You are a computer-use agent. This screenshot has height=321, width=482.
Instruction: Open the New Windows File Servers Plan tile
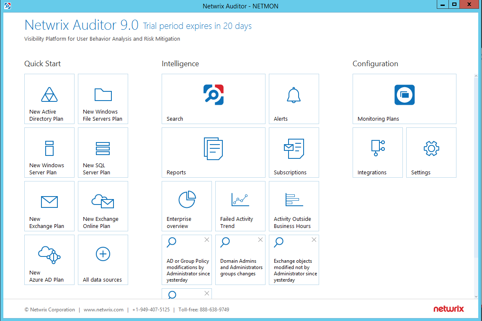tap(103, 99)
